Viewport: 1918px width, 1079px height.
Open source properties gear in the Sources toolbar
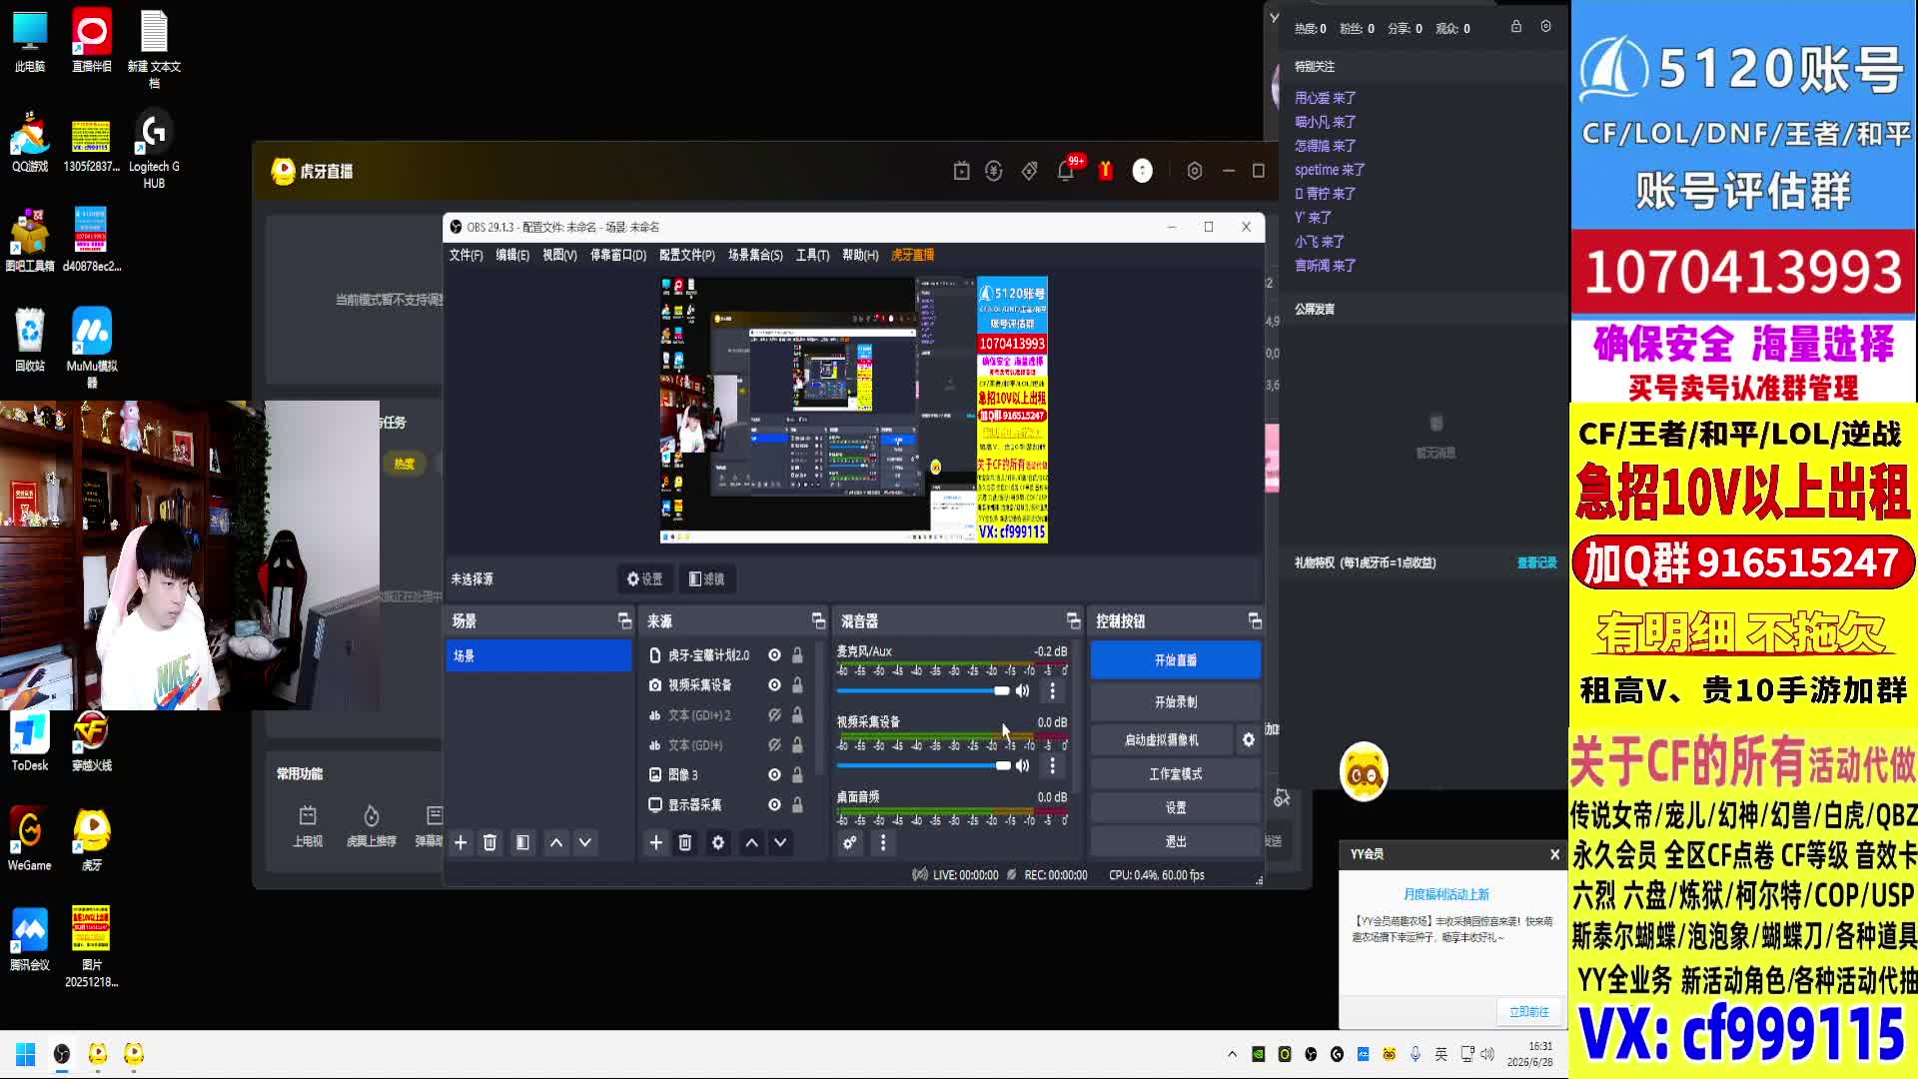tap(718, 843)
